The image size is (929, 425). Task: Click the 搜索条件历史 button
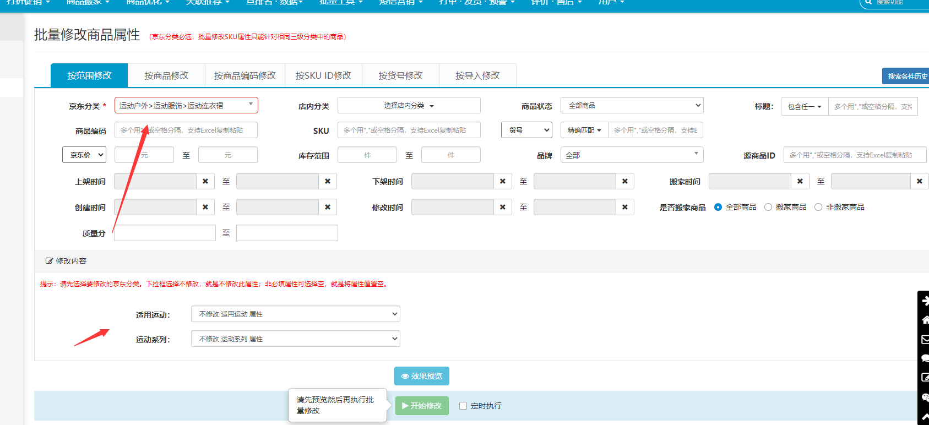[906, 76]
